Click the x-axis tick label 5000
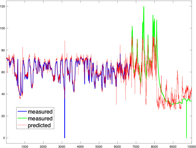The image size is (196, 148). [x=99, y=143]
